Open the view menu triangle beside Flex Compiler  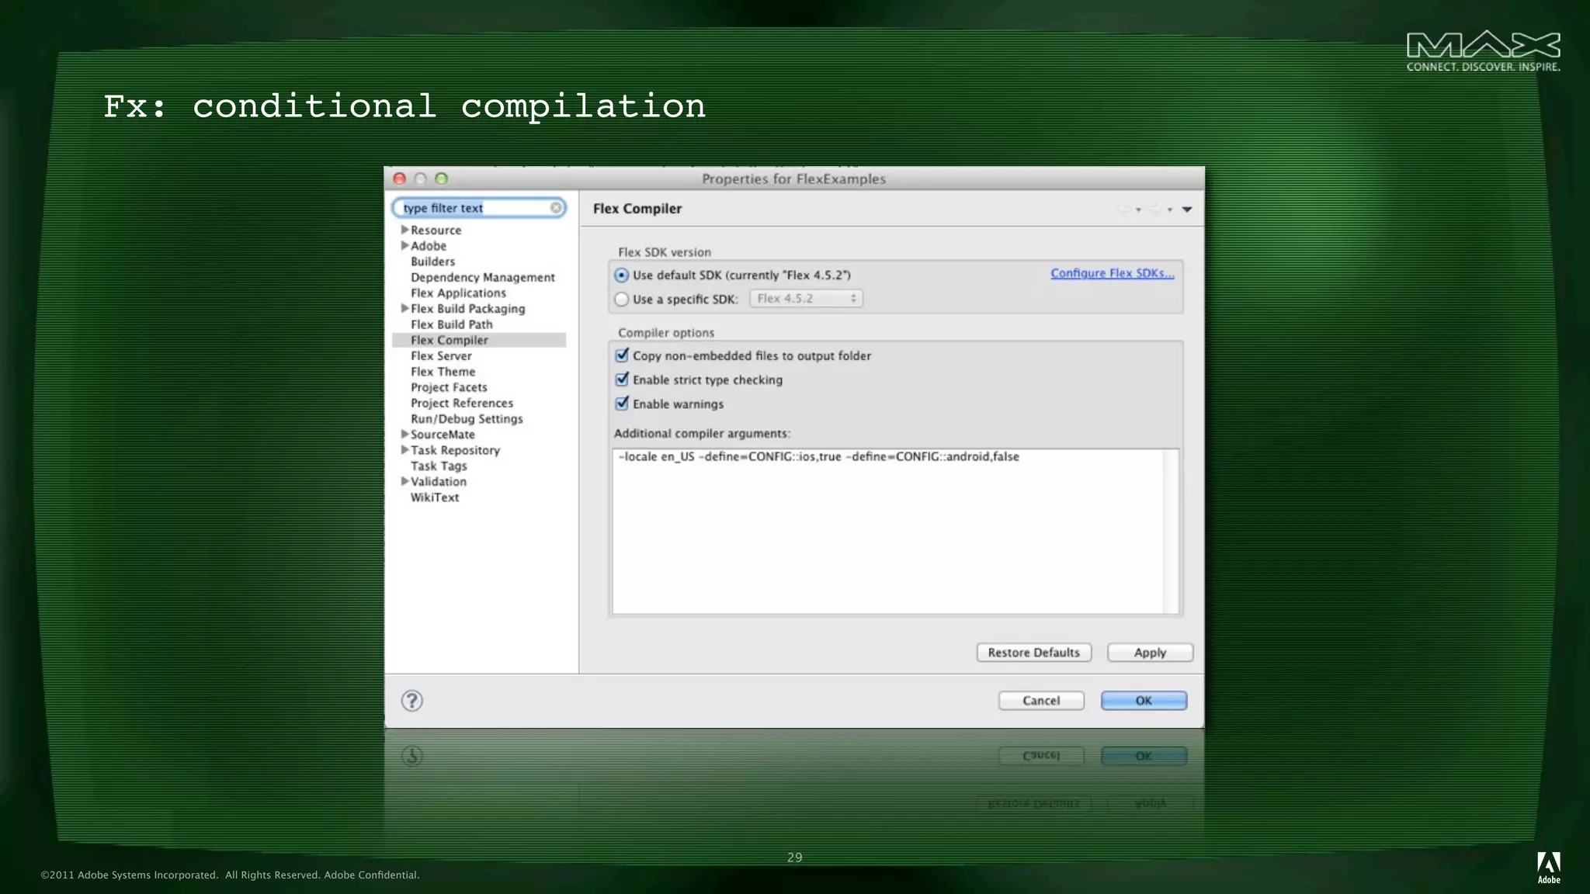click(x=1187, y=210)
